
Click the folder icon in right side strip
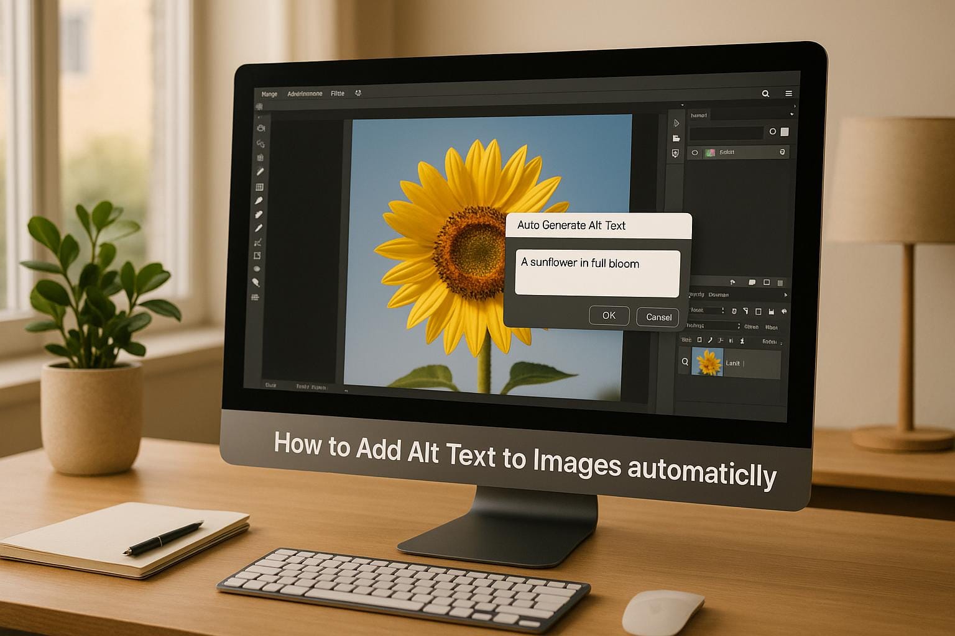tap(676, 139)
